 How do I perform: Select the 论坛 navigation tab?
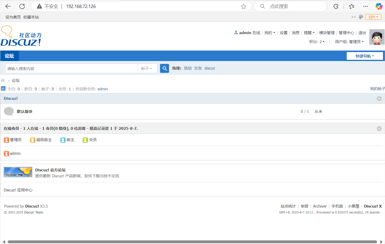click(10, 56)
